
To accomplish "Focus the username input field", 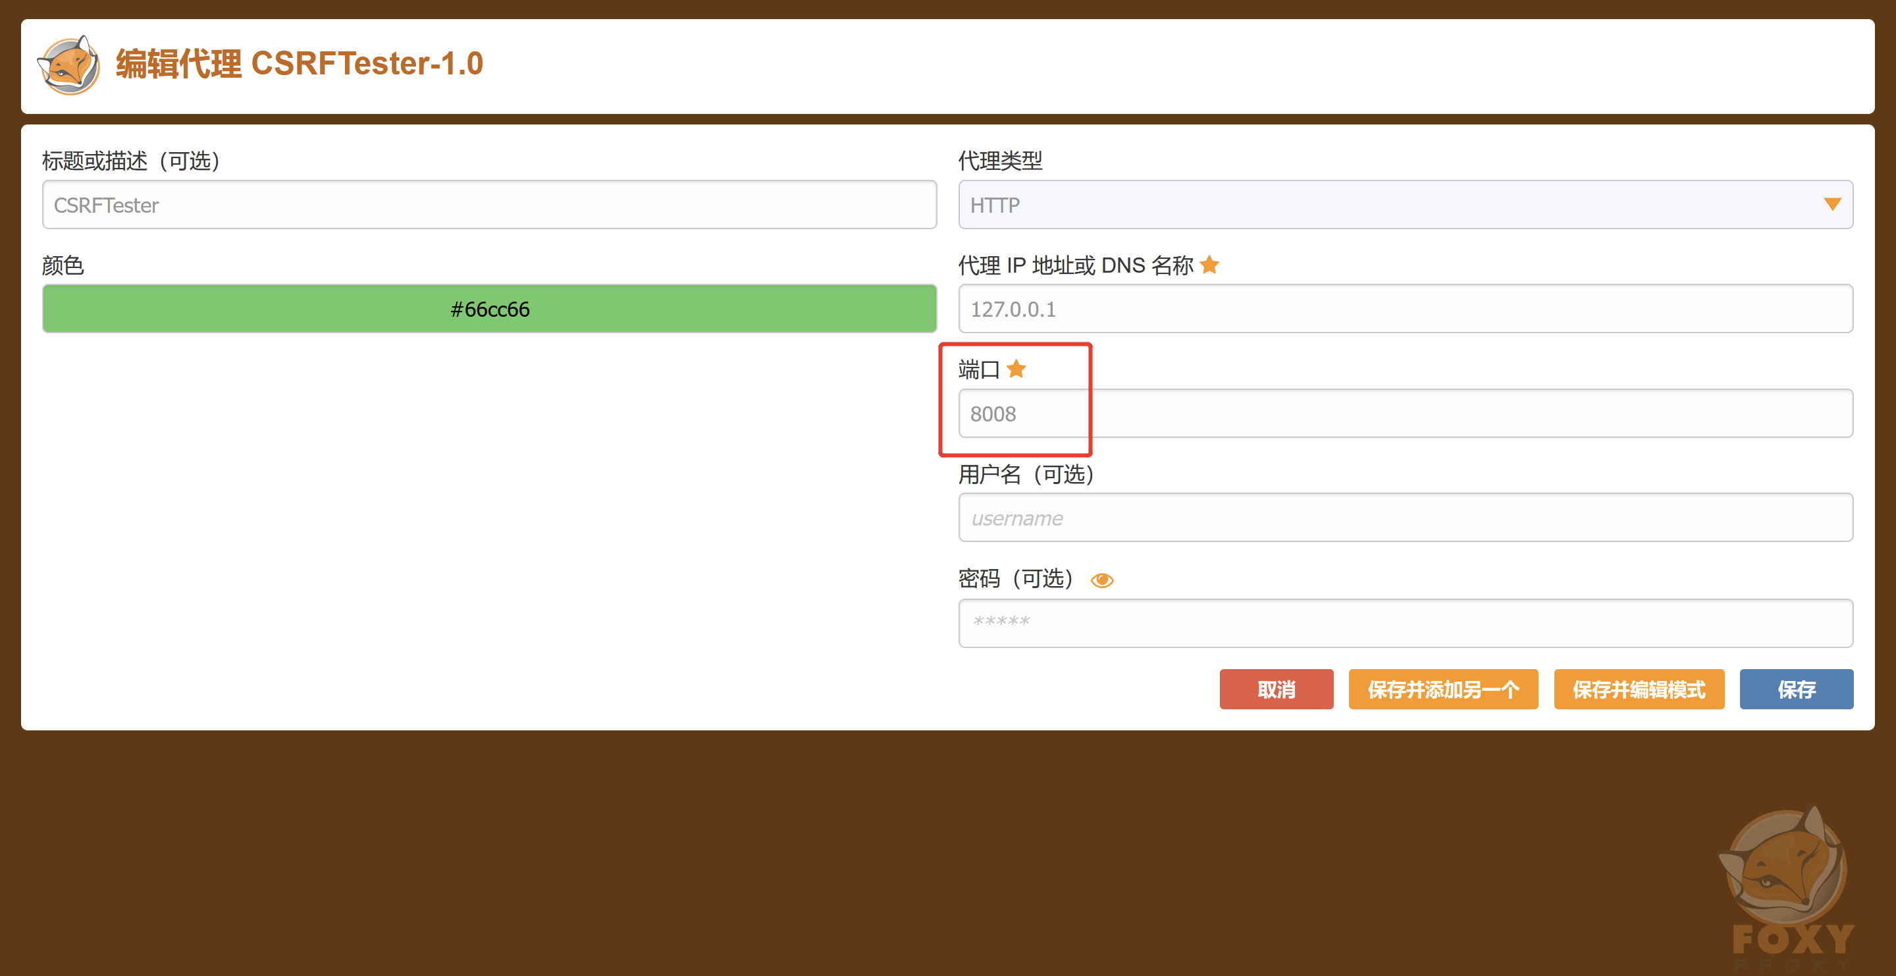I will [x=1404, y=518].
